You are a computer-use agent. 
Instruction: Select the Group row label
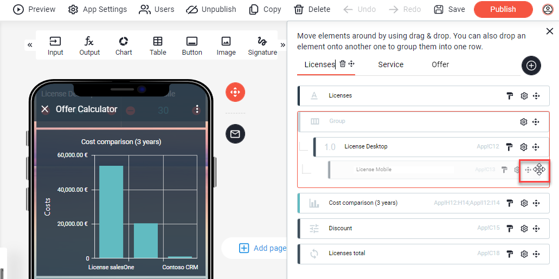tap(337, 121)
